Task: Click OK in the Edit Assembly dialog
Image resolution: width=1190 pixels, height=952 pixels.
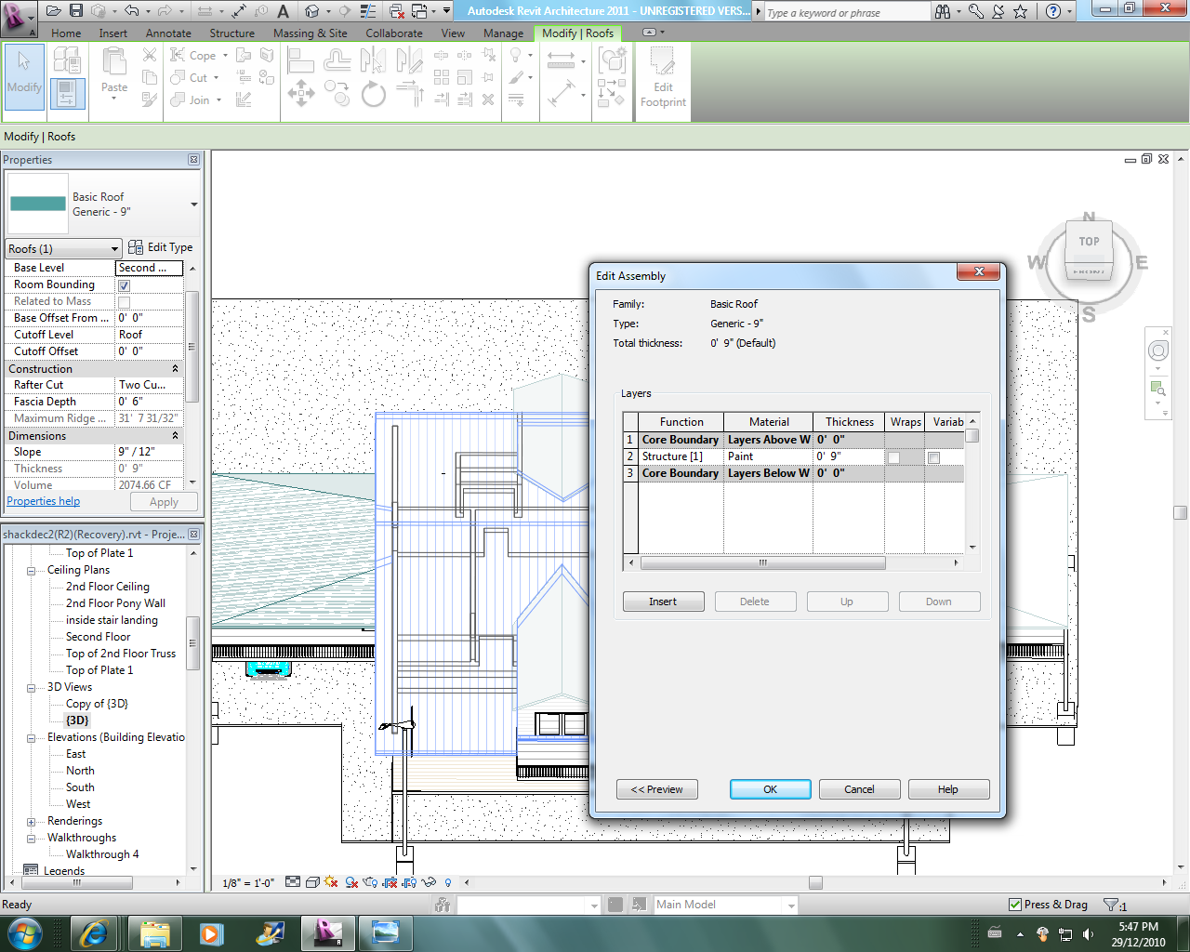Action: click(x=770, y=789)
